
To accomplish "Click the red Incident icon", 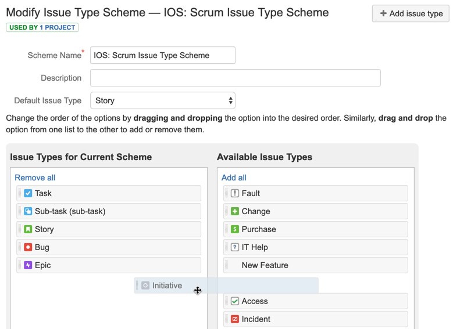I will (x=235, y=319).
